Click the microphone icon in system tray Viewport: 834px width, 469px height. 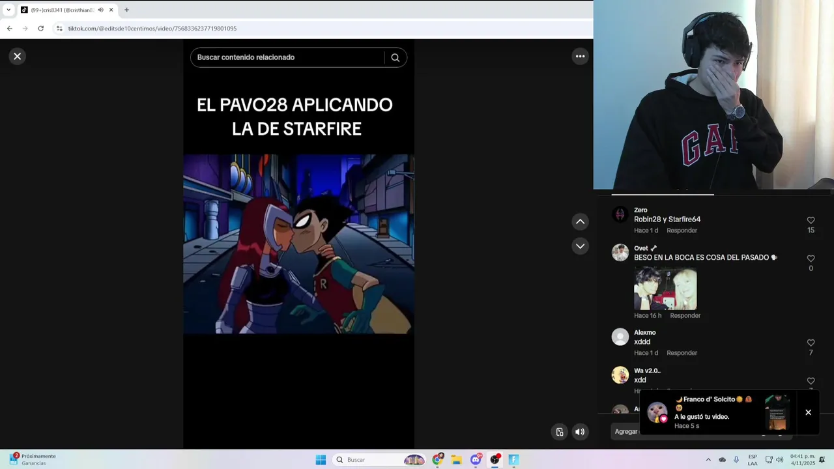pyautogui.click(x=736, y=460)
